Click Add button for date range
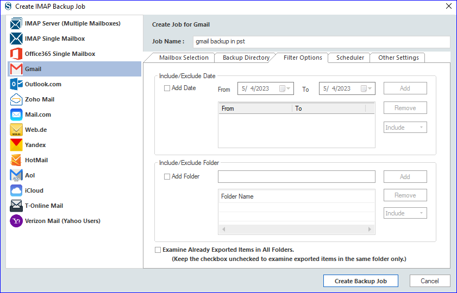This screenshot has width=457, height=293. (x=405, y=88)
